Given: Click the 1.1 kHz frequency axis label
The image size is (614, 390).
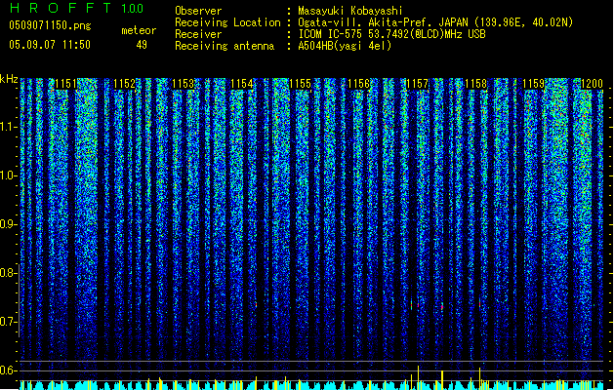Looking at the screenshot, I should coord(9,127).
